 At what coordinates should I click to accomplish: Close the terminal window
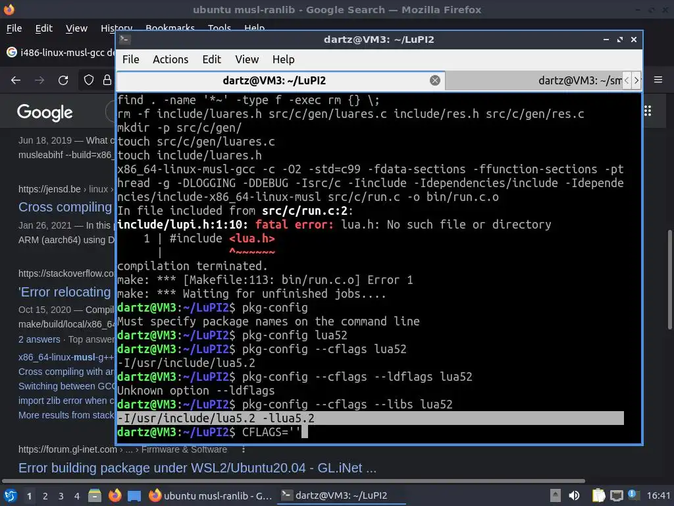tap(634, 39)
